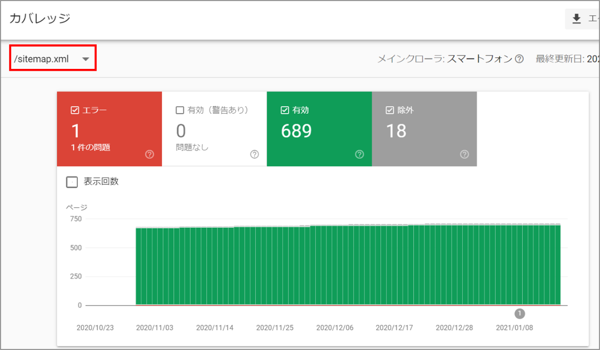Click the 2020/11/25 axis date label
Viewport: 600px width, 350px height.
tap(275, 327)
